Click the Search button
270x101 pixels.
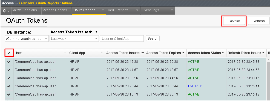pyautogui.click(x=153, y=38)
